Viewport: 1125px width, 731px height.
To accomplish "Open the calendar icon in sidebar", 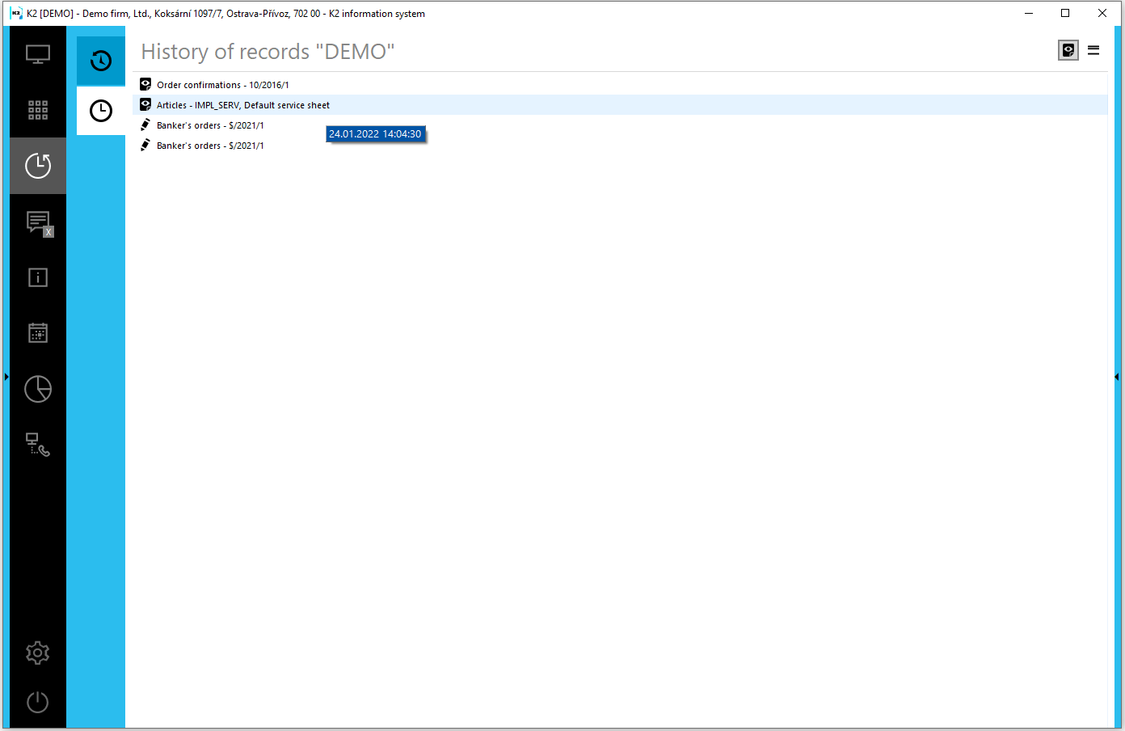I will [38, 332].
